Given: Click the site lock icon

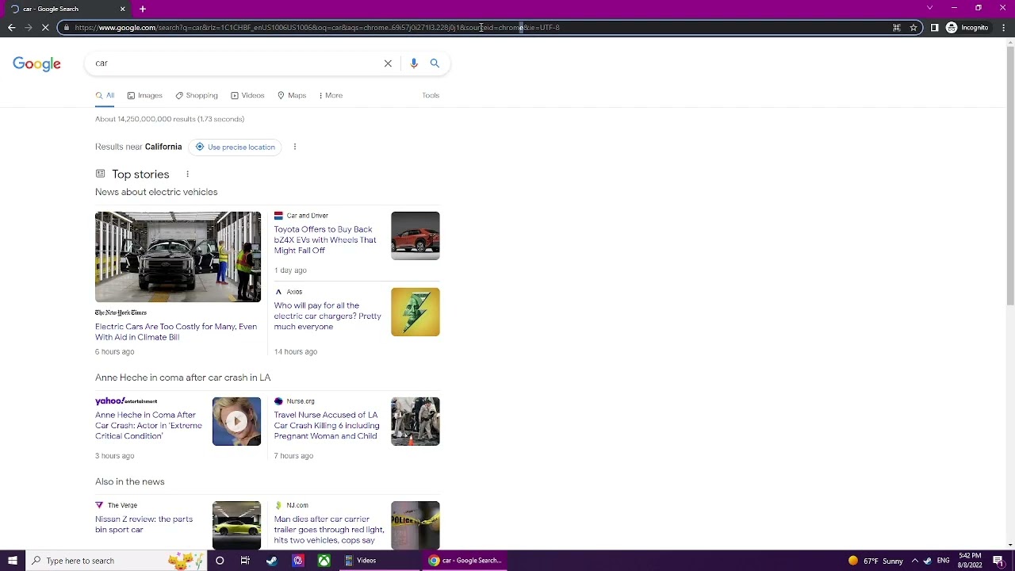Looking at the screenshot, I should tap(67, 28).
